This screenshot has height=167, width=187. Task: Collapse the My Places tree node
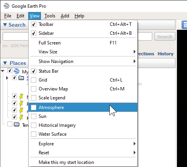click(x=3, y=71)
